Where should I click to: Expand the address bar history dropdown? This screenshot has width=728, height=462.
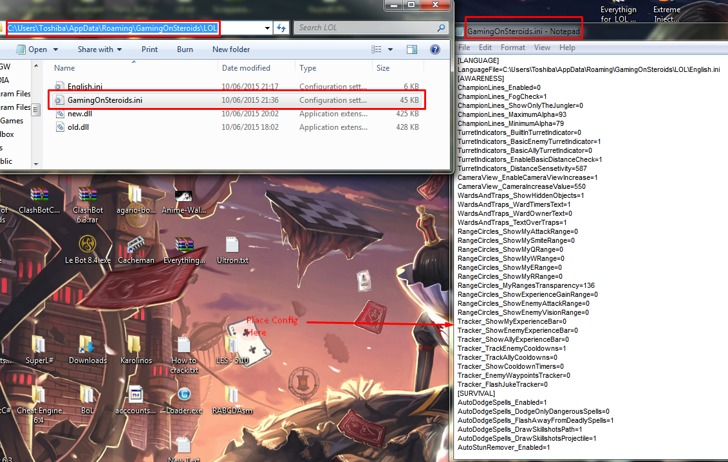pyautogui.click(x=267, y=28)
